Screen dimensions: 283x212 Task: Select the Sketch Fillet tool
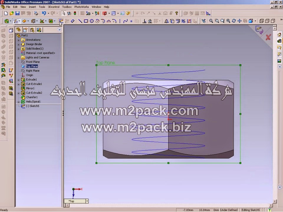114,21
